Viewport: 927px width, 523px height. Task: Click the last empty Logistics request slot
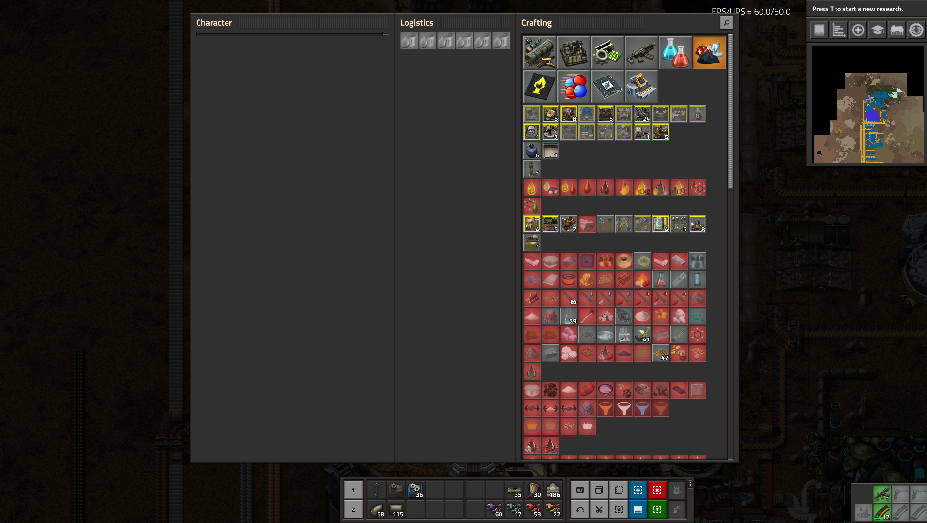[x=501, y=41]
